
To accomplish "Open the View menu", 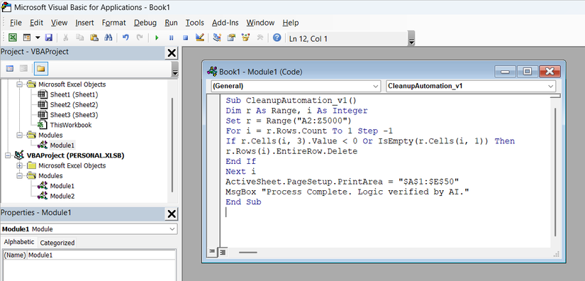I will tap(60, 23).
